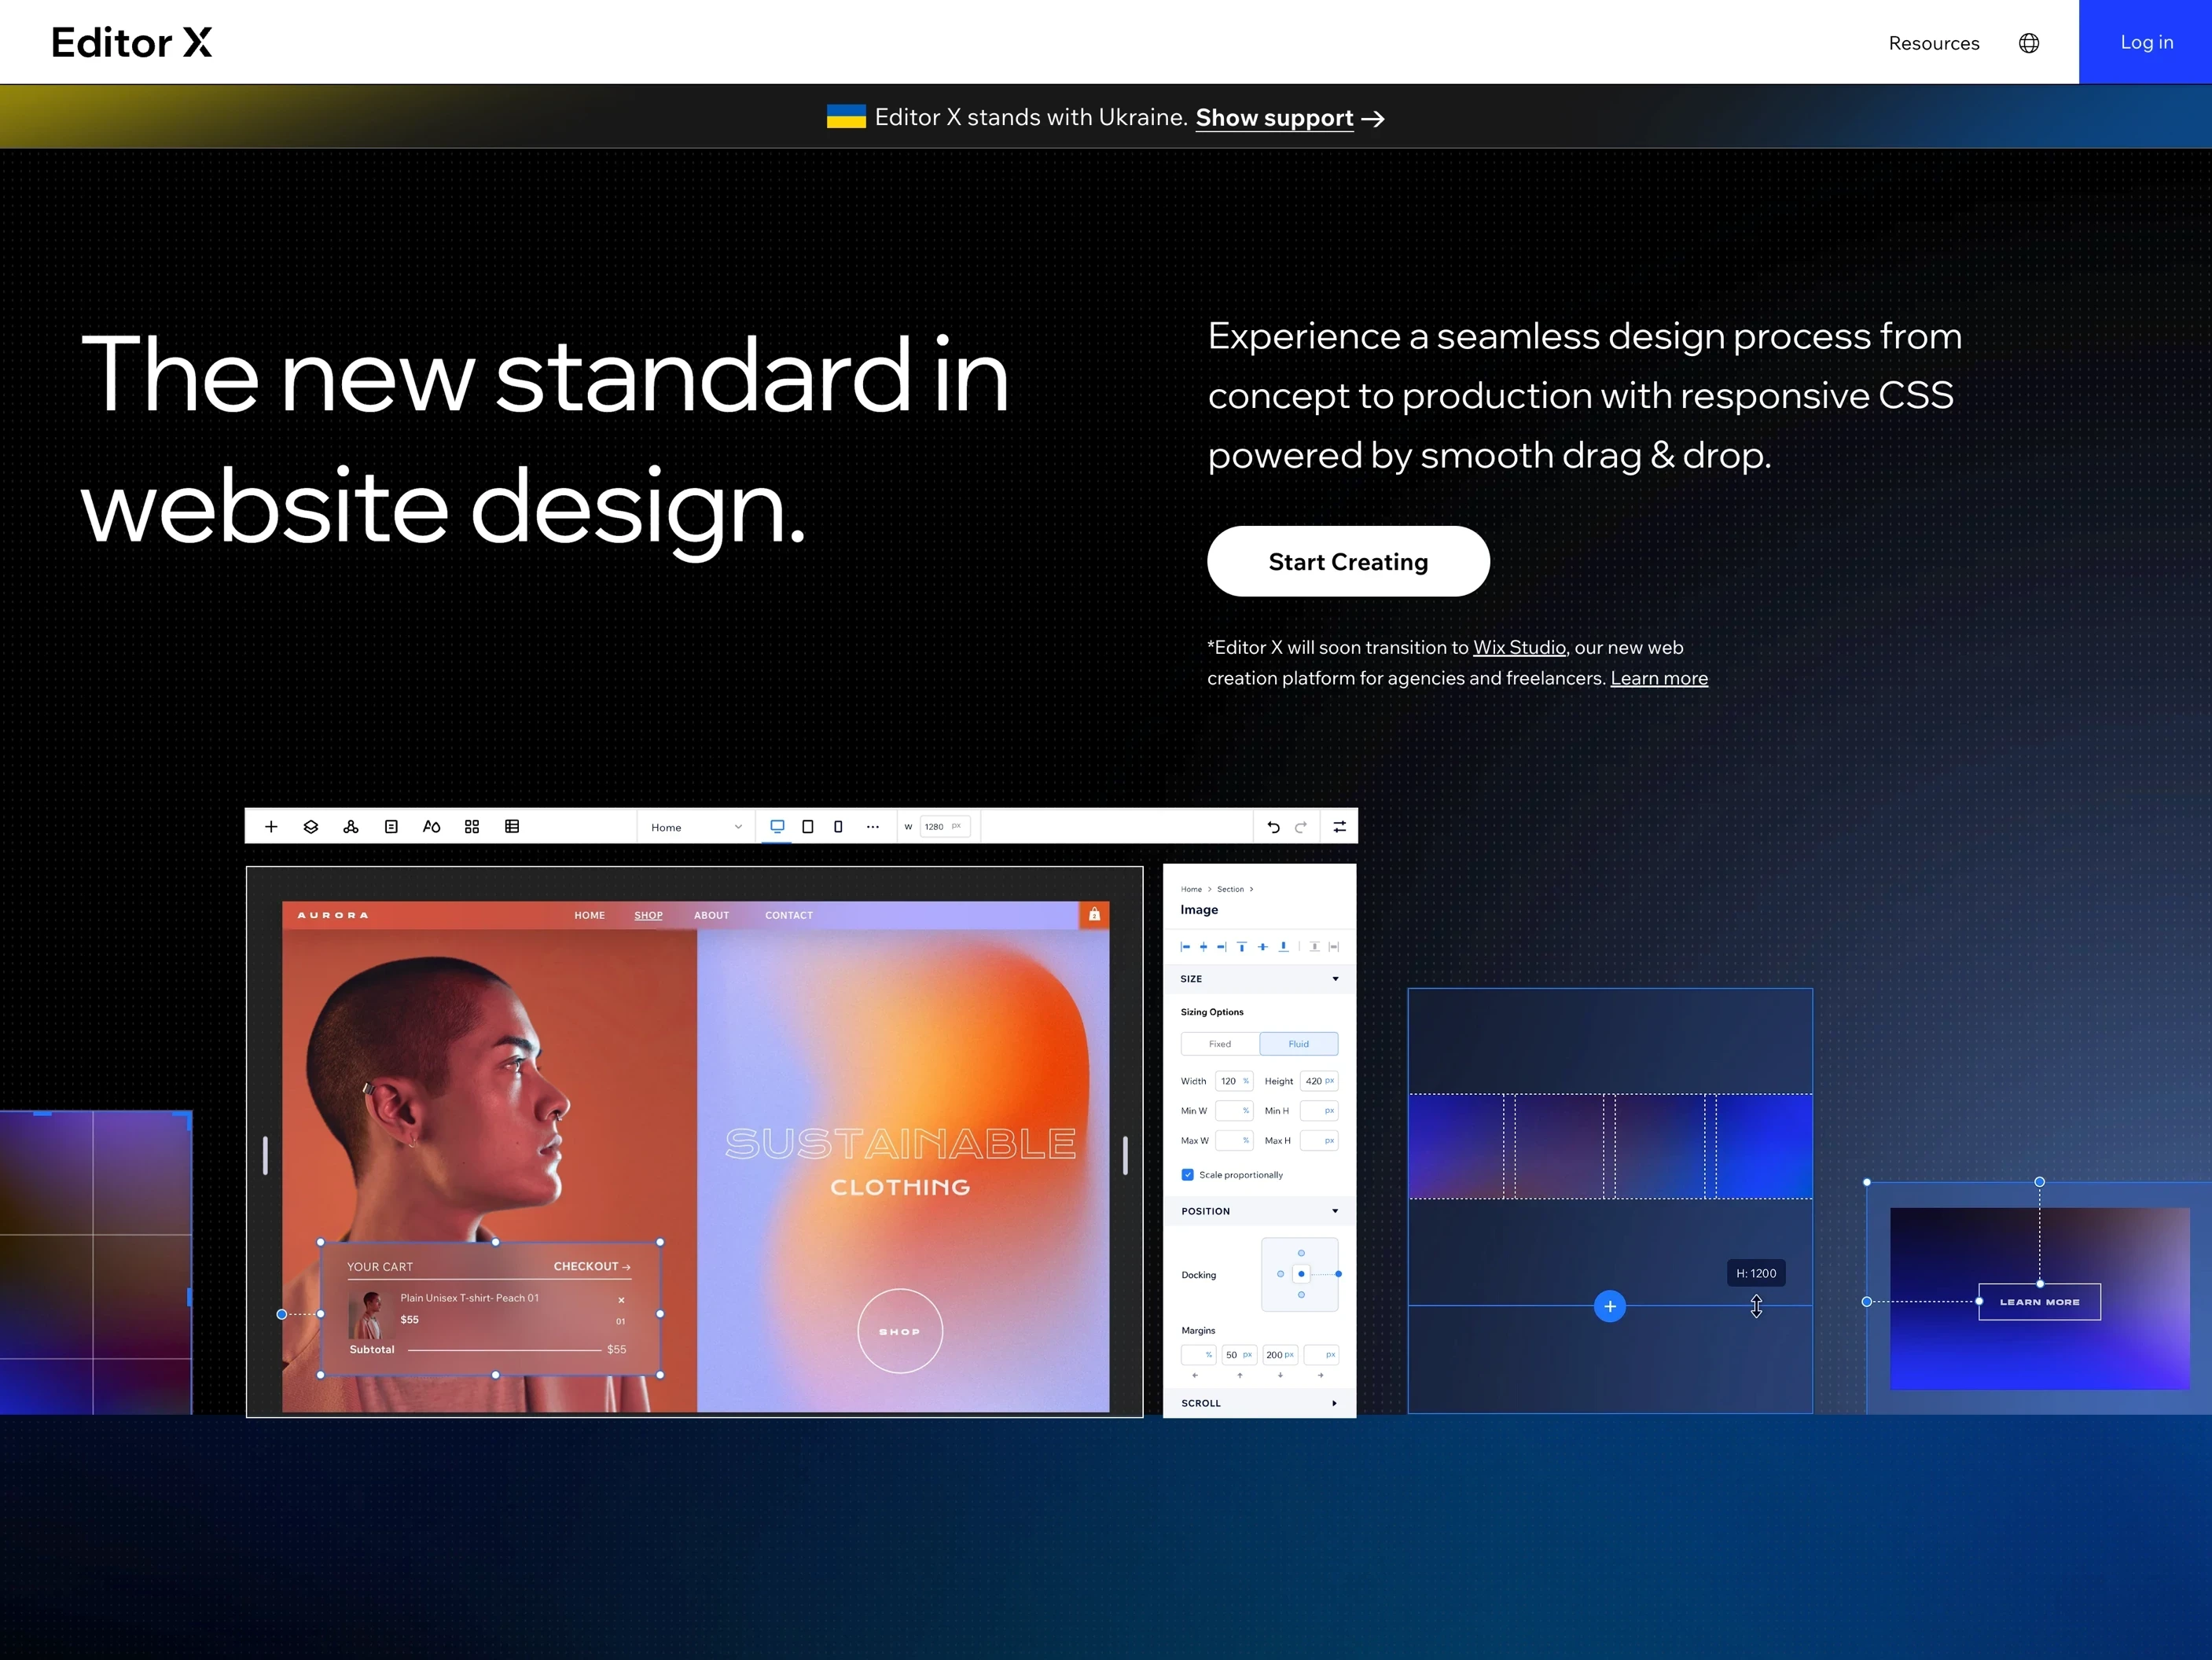2212x1660 pixels.
Task: Select the desktop breakpoint icon
Action: click(x=777, y=826)
